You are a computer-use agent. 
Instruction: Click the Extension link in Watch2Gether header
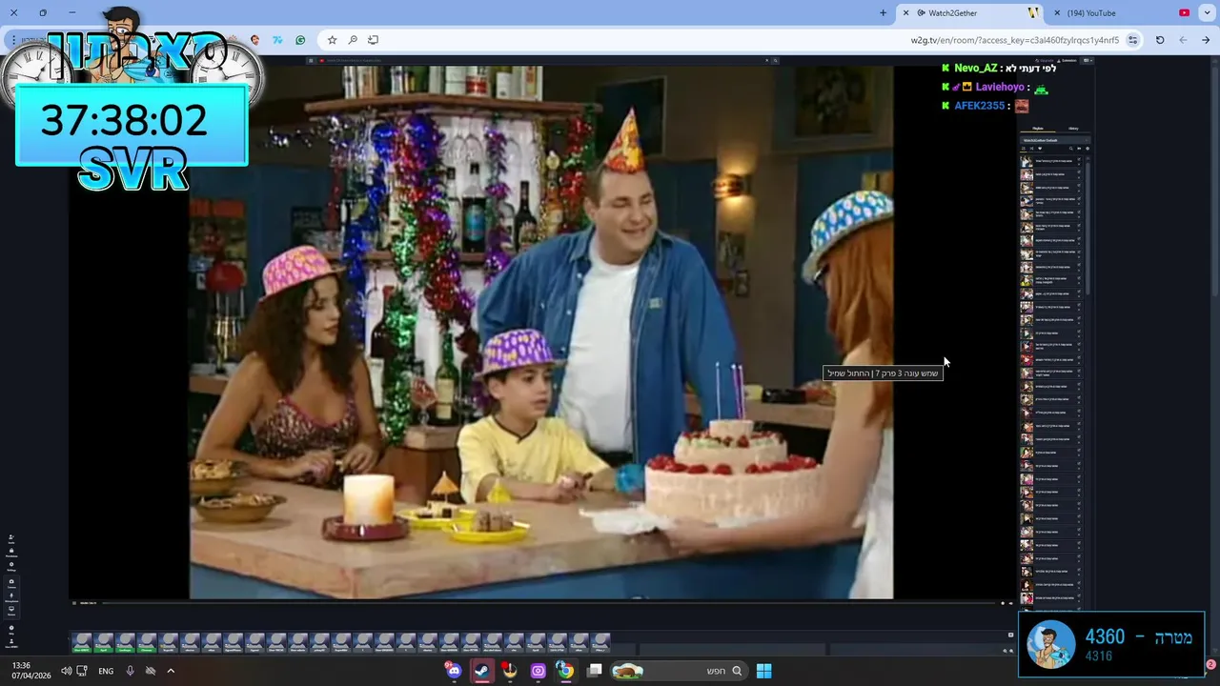click(x=1068, y=61)
